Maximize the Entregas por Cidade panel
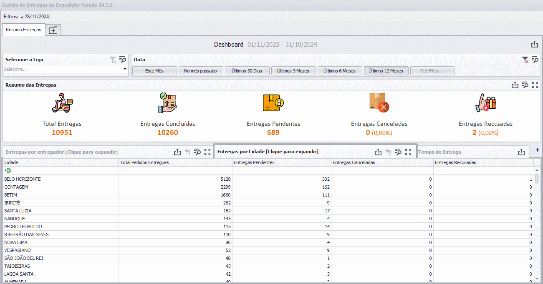Image resolution: width=543 pixels, height=284 pixels. [408, 152]
